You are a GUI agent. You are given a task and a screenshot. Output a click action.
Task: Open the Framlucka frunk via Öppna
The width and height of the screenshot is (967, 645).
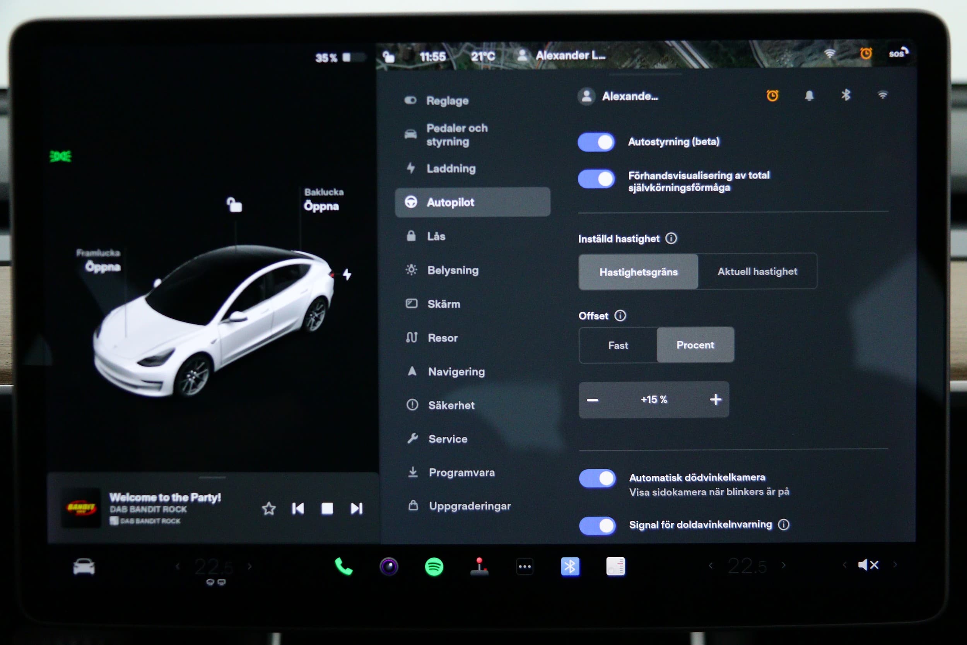point(103,267)
